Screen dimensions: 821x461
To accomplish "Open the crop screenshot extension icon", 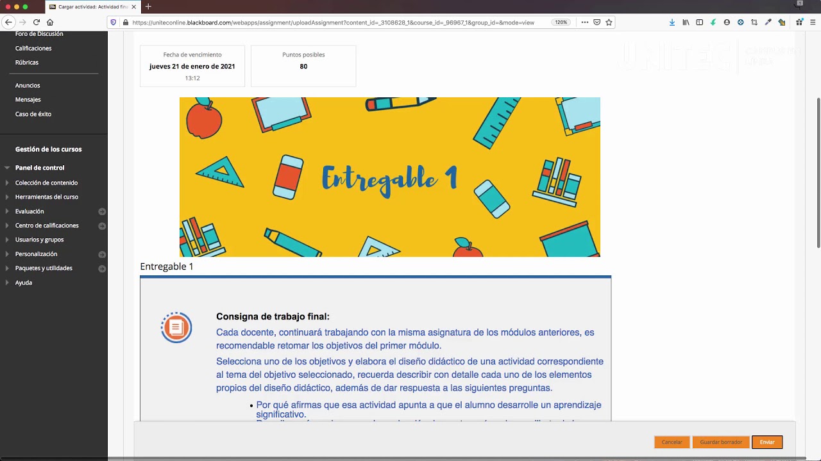I will pos(754,22).
